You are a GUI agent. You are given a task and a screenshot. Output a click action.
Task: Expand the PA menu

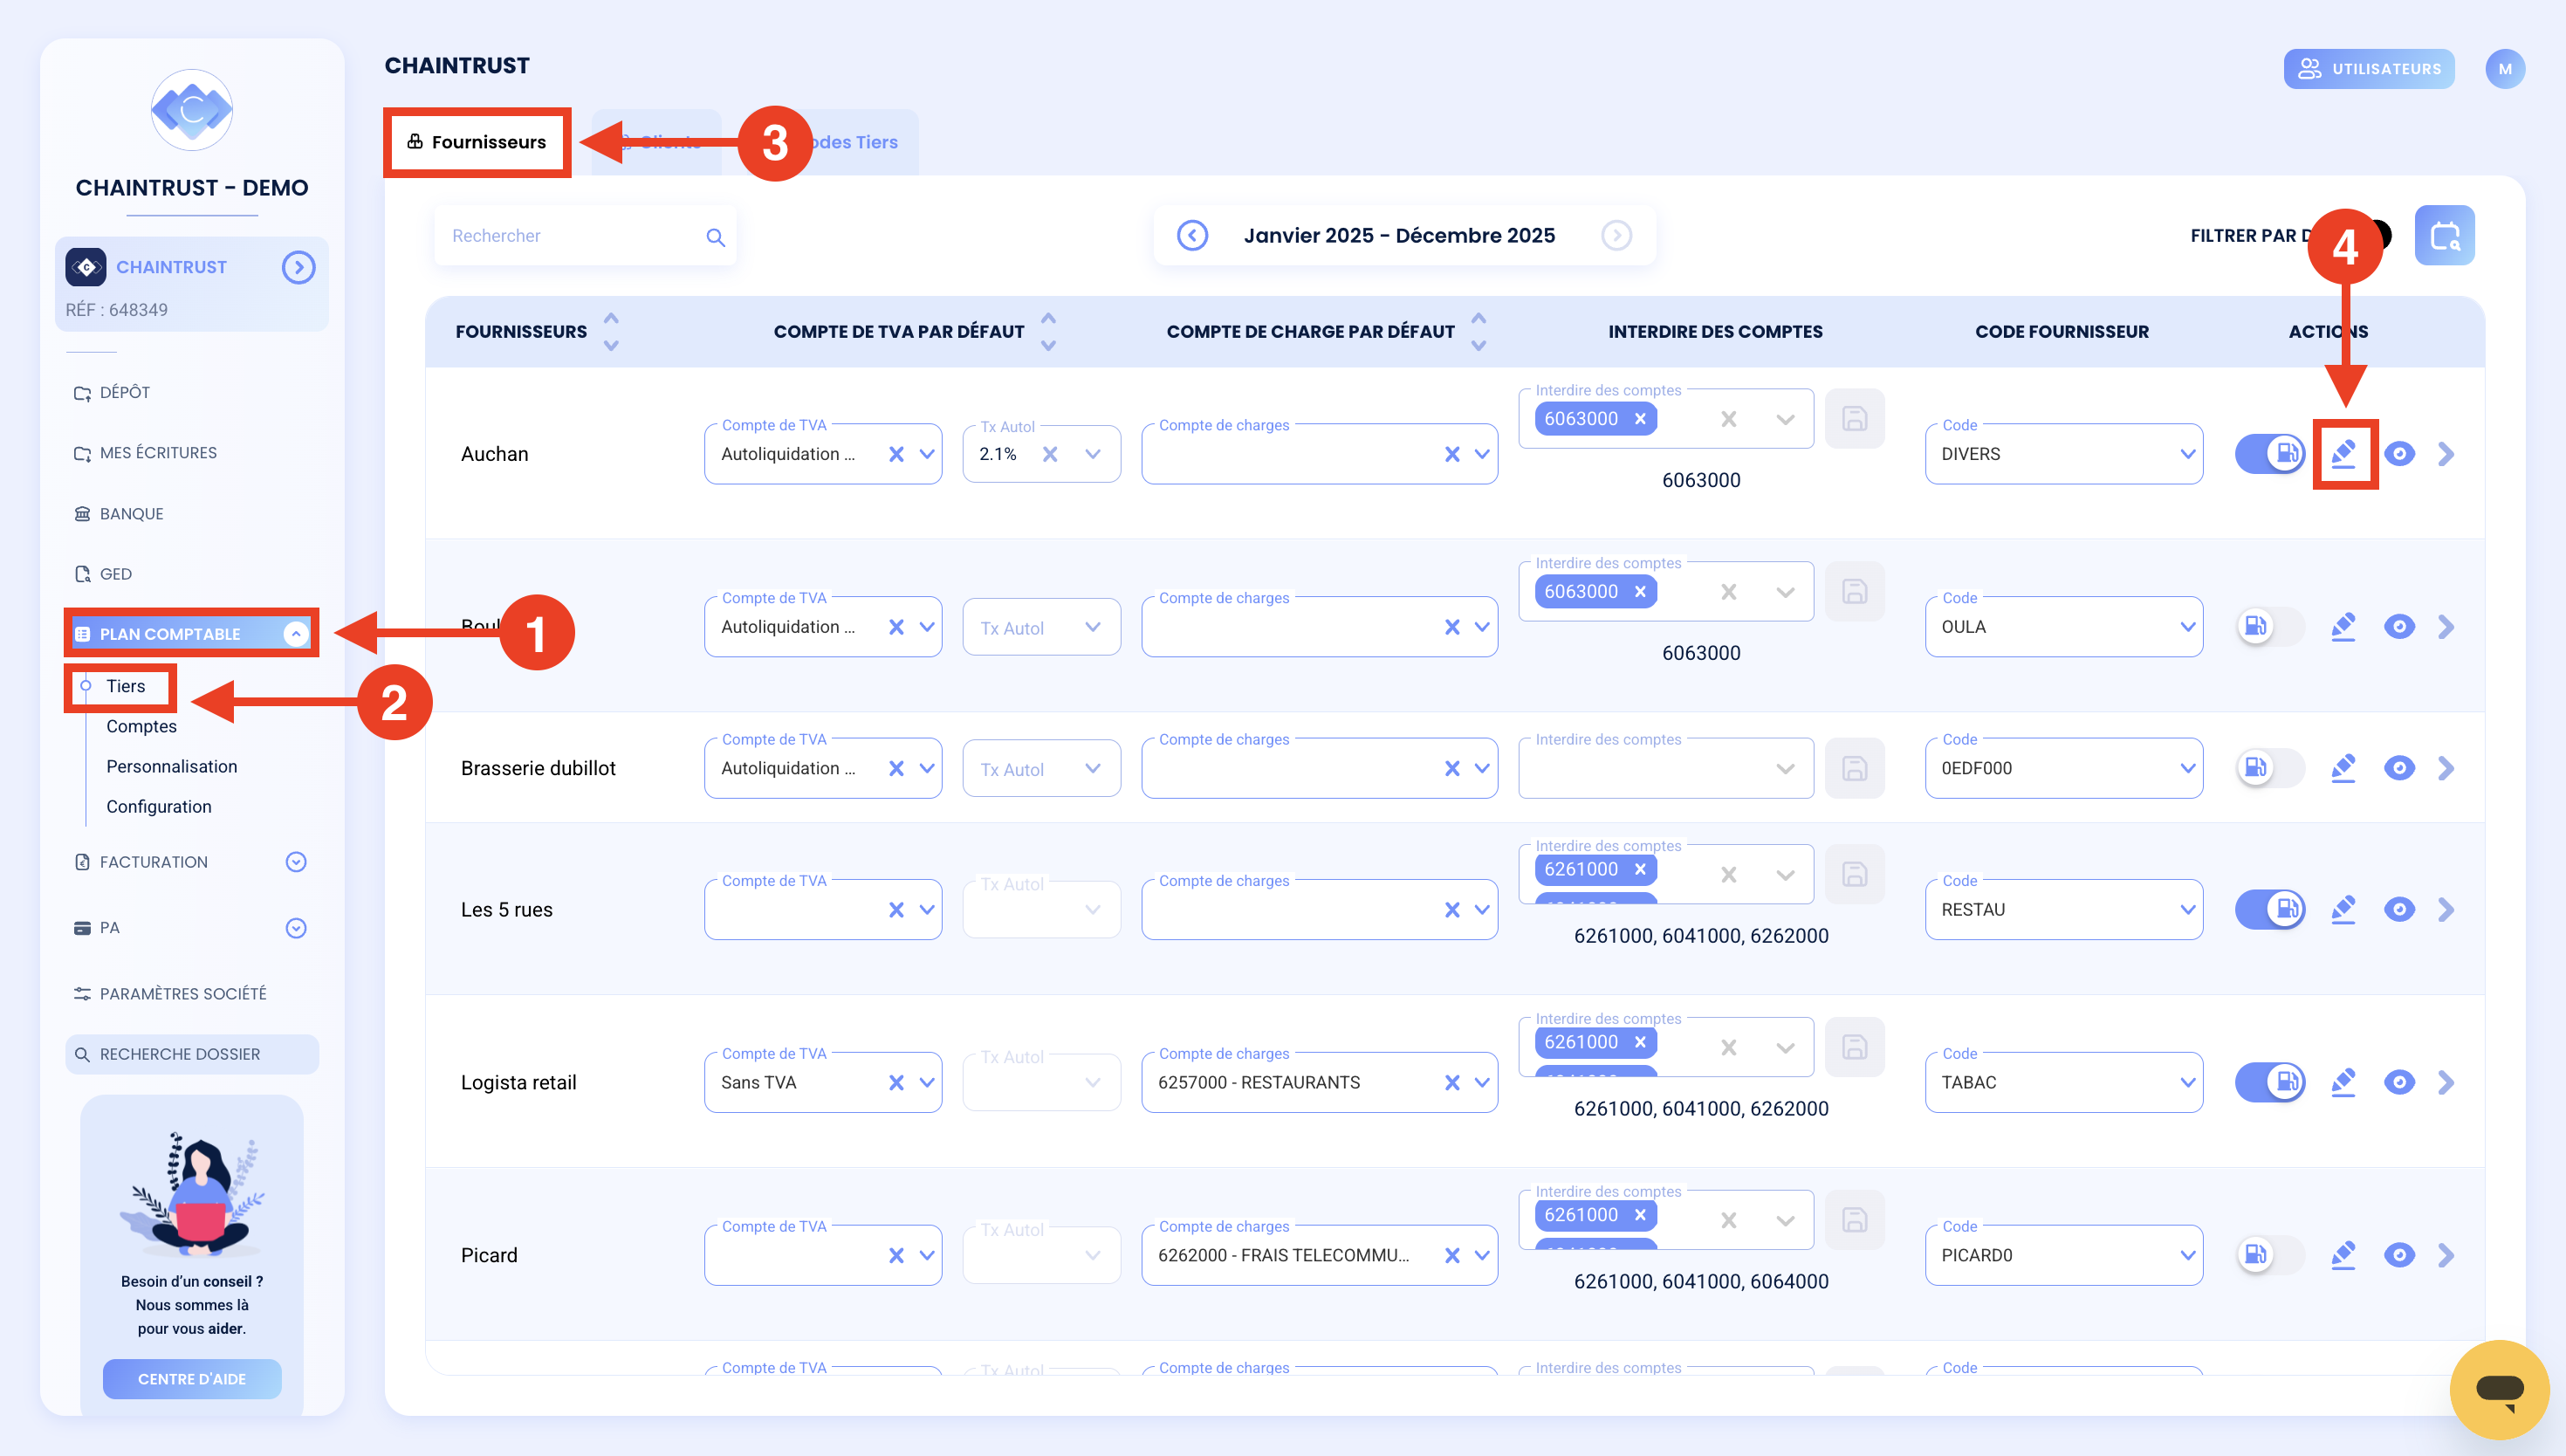pyautogui.click(x=296, y=928)
